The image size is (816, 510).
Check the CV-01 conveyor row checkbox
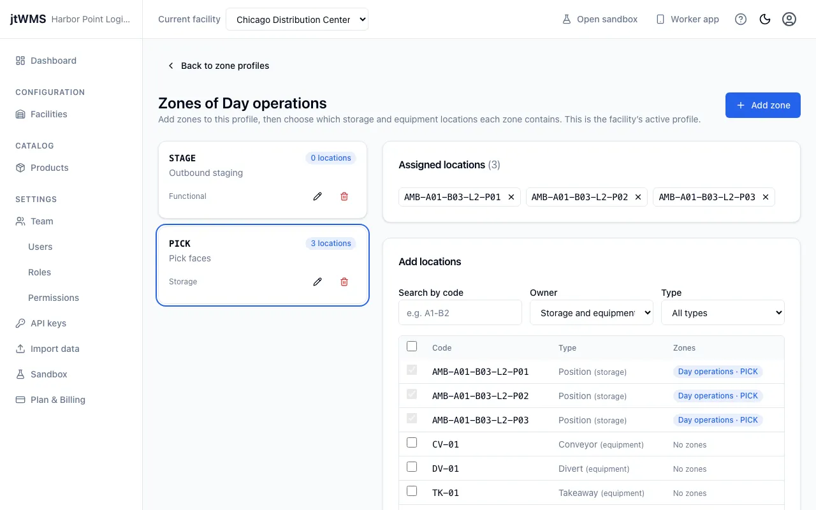pos(412,442)
